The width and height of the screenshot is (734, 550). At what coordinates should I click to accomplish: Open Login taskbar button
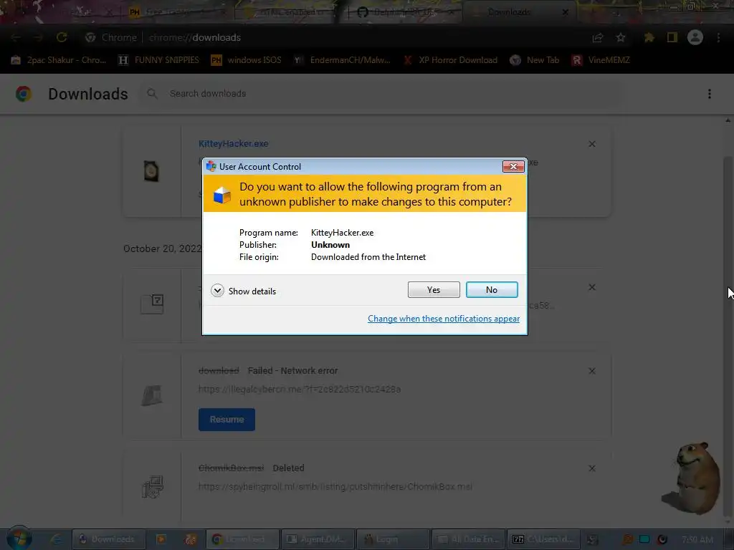point(392,539)
